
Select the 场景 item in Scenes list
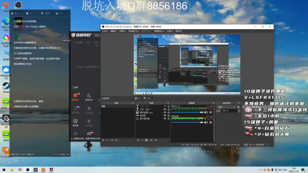[117, 106]
